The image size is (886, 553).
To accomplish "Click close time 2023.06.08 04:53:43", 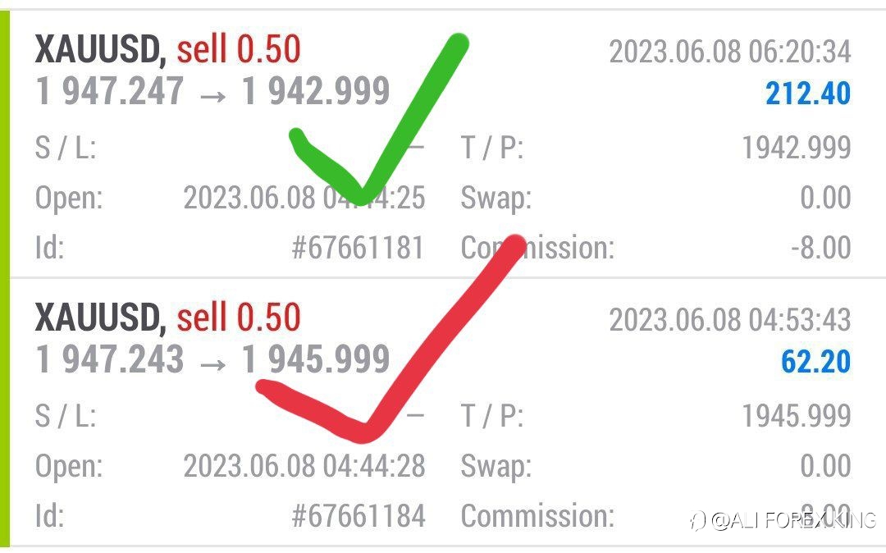I will [x=730, y=320].
